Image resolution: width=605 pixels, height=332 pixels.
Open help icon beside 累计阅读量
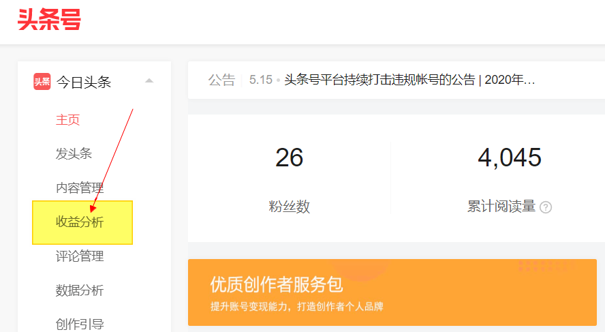546,207
